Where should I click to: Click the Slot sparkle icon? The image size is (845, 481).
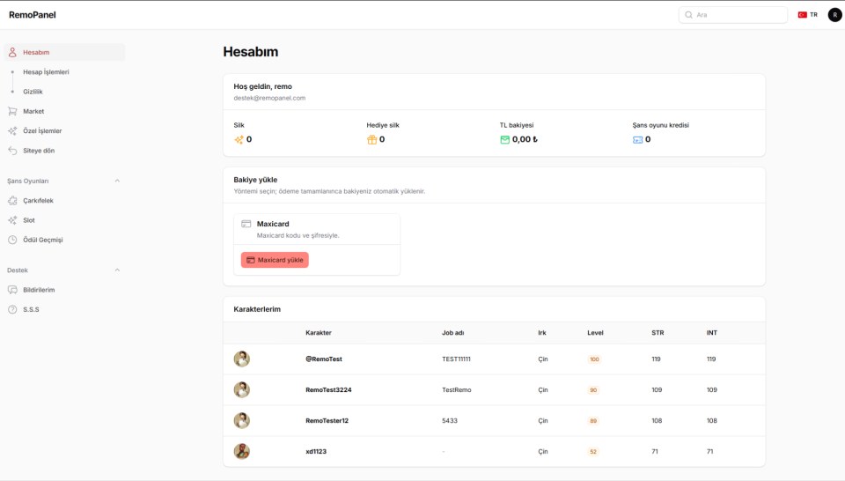pos(12,220)
